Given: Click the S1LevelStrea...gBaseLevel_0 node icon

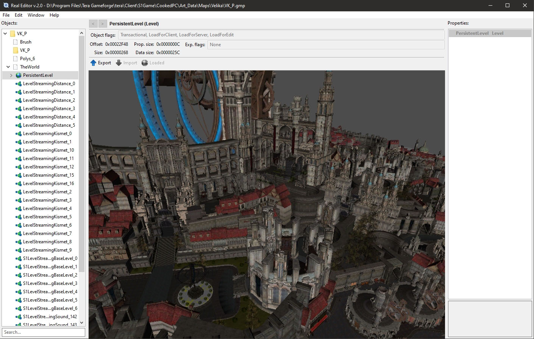Looking at the screenshot, I should coord(19,258).
